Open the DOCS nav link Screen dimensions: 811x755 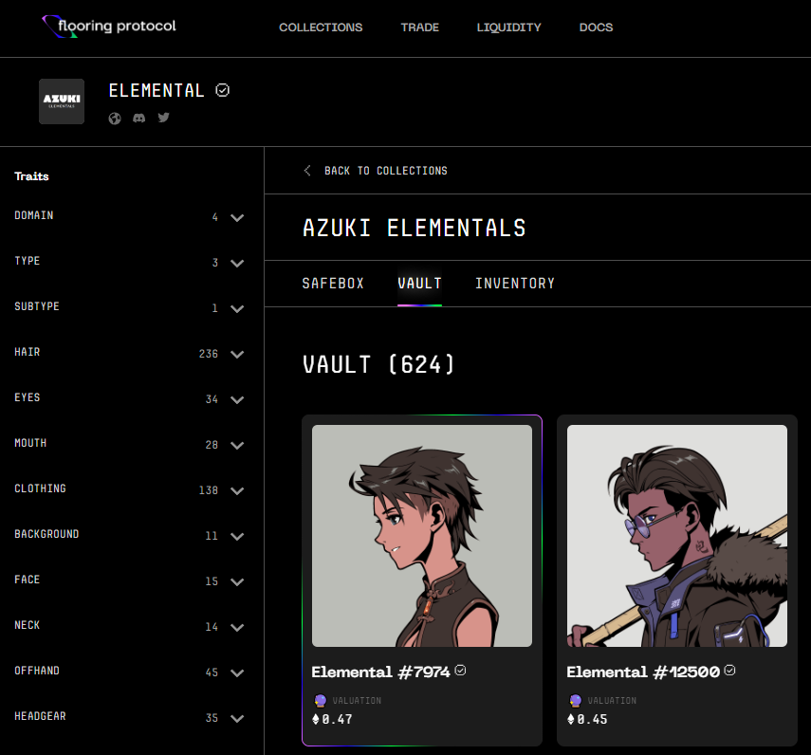(596, 28)
